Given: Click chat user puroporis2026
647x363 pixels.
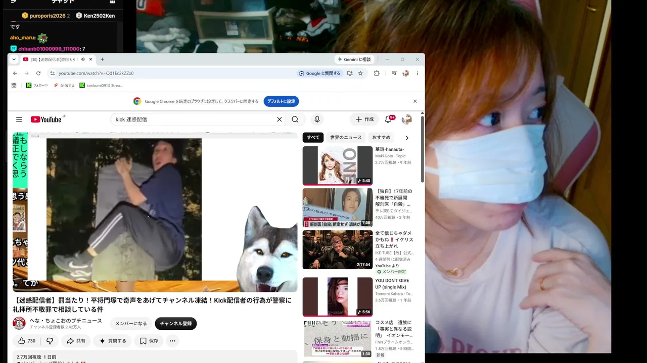Looking at the screenshot, I should [x=48, y=16].
